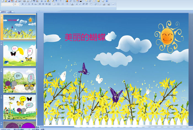Expand the zoom dropdown arrow
Image resolution: width=193 pixels, height=130 pixels.
pos(104,1)
